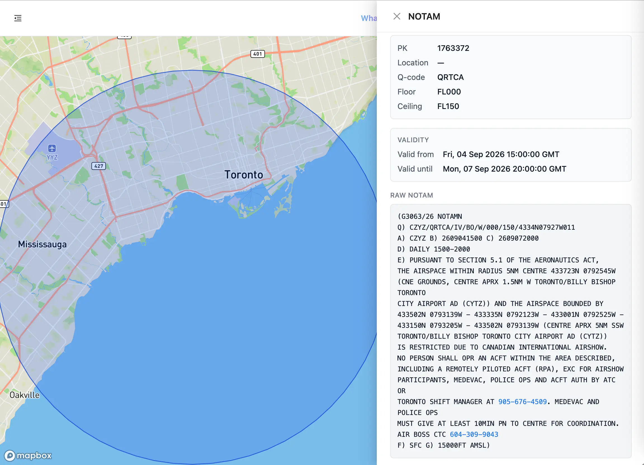Select the D) DAILY 1500-2000 line
This screenshot has height=465, width=644.
click(x=434, y=249)
